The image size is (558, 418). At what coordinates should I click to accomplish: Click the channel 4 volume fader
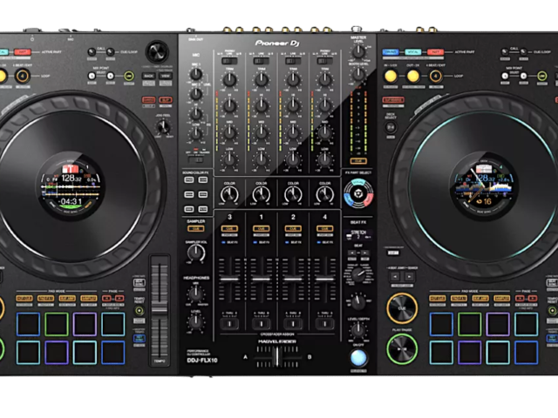(325, 280)
